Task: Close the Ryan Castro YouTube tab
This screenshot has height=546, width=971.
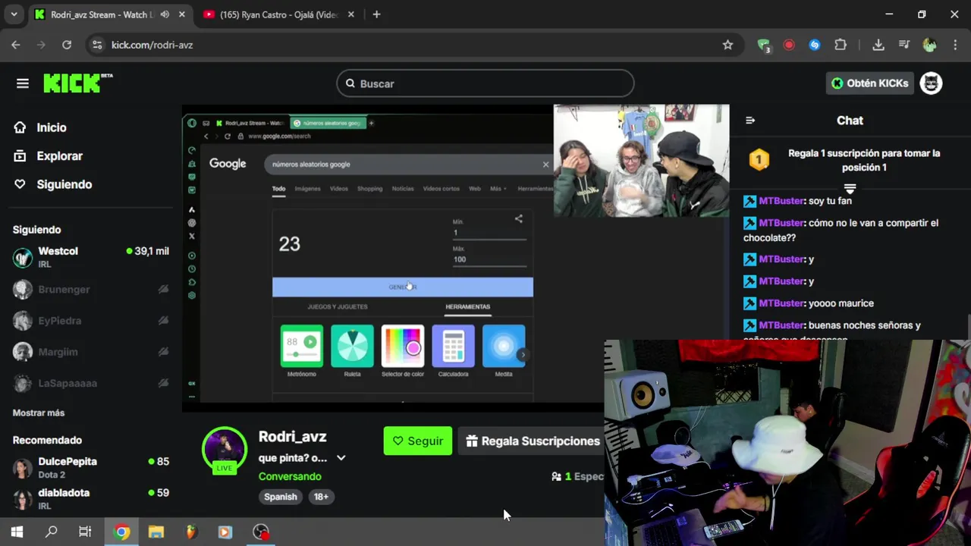Action: [350, 14]
